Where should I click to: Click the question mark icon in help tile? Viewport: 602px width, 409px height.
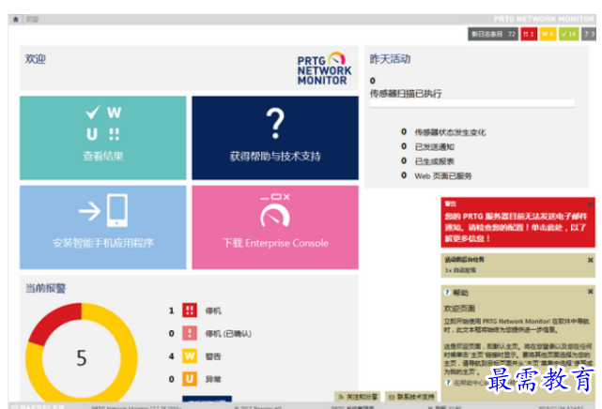click(275, 124)
